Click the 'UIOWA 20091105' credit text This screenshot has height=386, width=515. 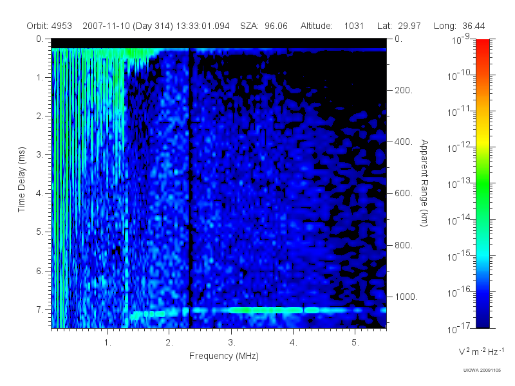[x=482, y=371]
